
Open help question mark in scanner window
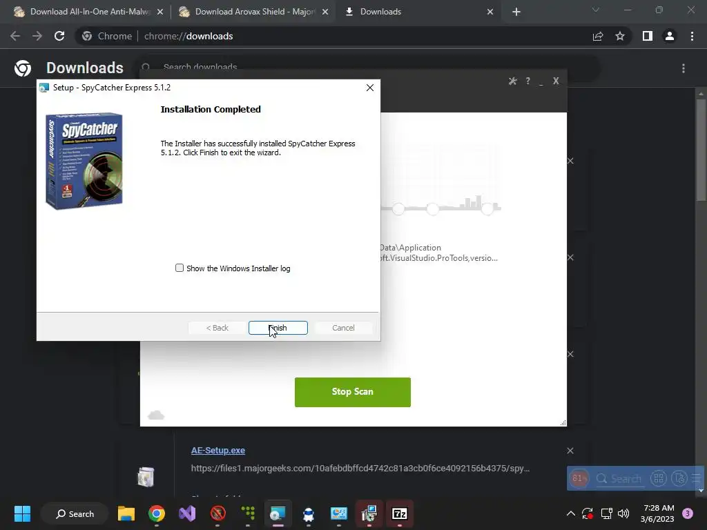point(527,81)
